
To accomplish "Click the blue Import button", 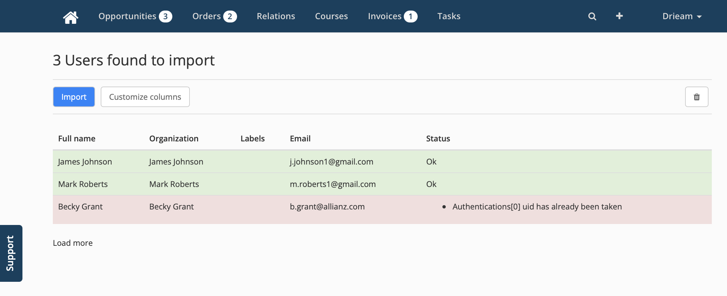I will [x=74, y=97].
